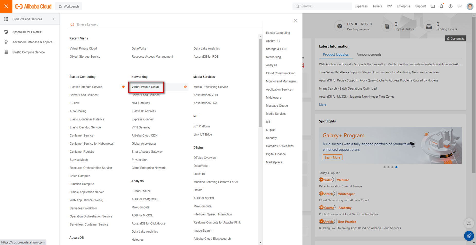Open the Video badge for Webinar

click(326, 180)
